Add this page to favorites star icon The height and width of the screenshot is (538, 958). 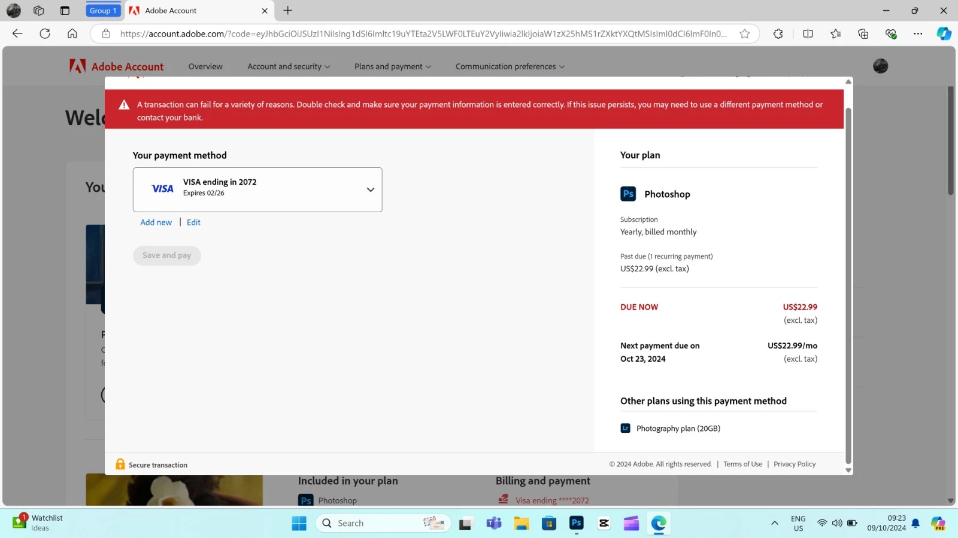point(745,33)
